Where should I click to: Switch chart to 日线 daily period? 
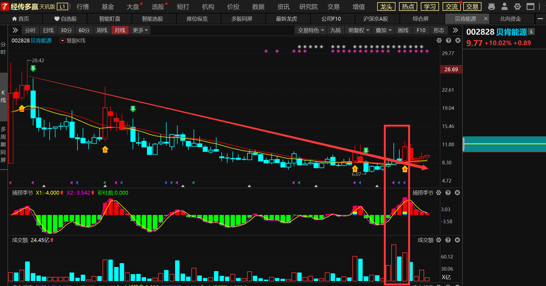(x=49, y=30)
